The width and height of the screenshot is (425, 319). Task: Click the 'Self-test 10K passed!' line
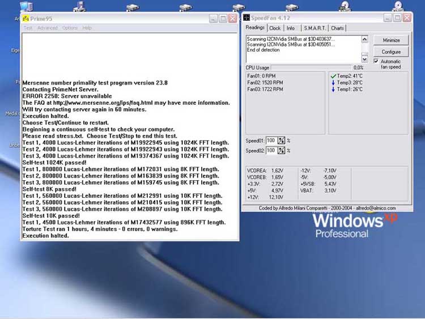click(x=51, y=216)
